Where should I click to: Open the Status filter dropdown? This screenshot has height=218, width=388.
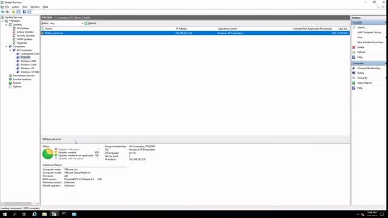point(66,23)
